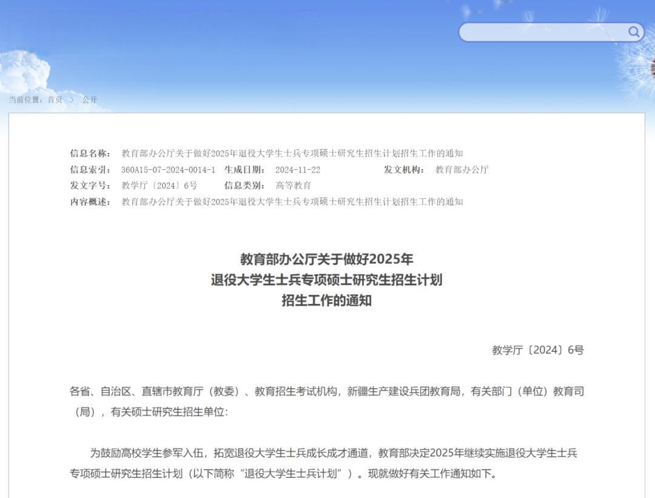Click right-aligned 教学厅〔2024〕6号 below headline

click(x=537, y=350)
